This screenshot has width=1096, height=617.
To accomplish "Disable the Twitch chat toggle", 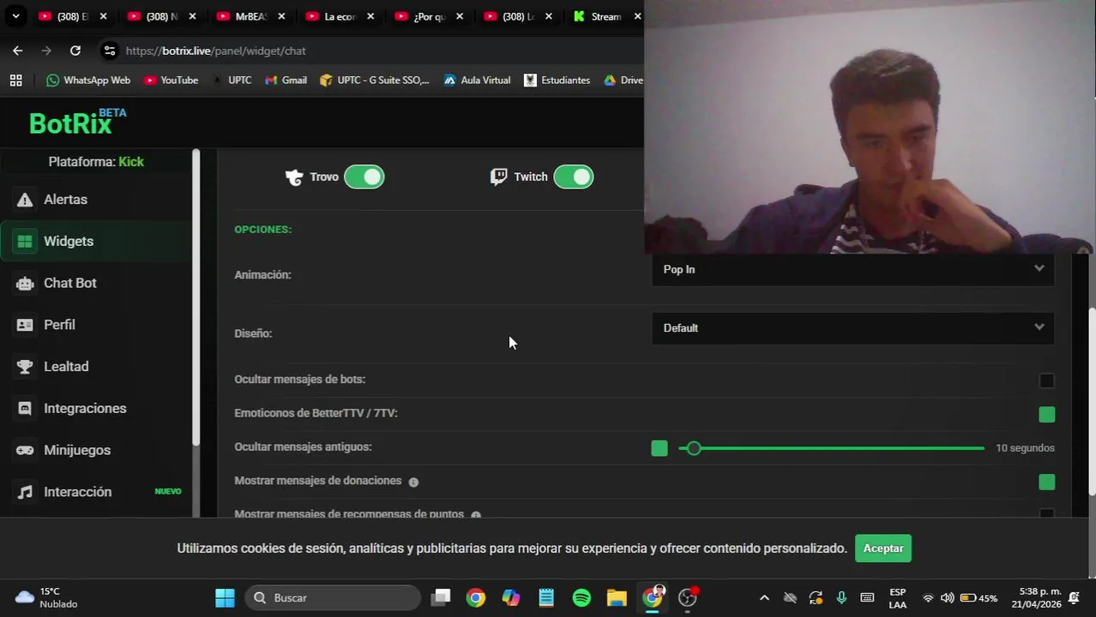I will 574,177.
